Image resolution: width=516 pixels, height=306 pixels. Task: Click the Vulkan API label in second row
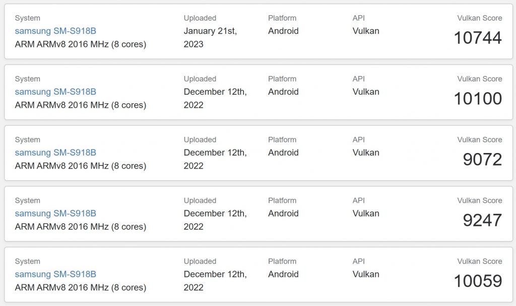(x=365, y=92)
